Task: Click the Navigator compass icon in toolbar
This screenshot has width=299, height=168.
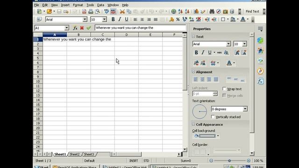Action: point(219,11)
